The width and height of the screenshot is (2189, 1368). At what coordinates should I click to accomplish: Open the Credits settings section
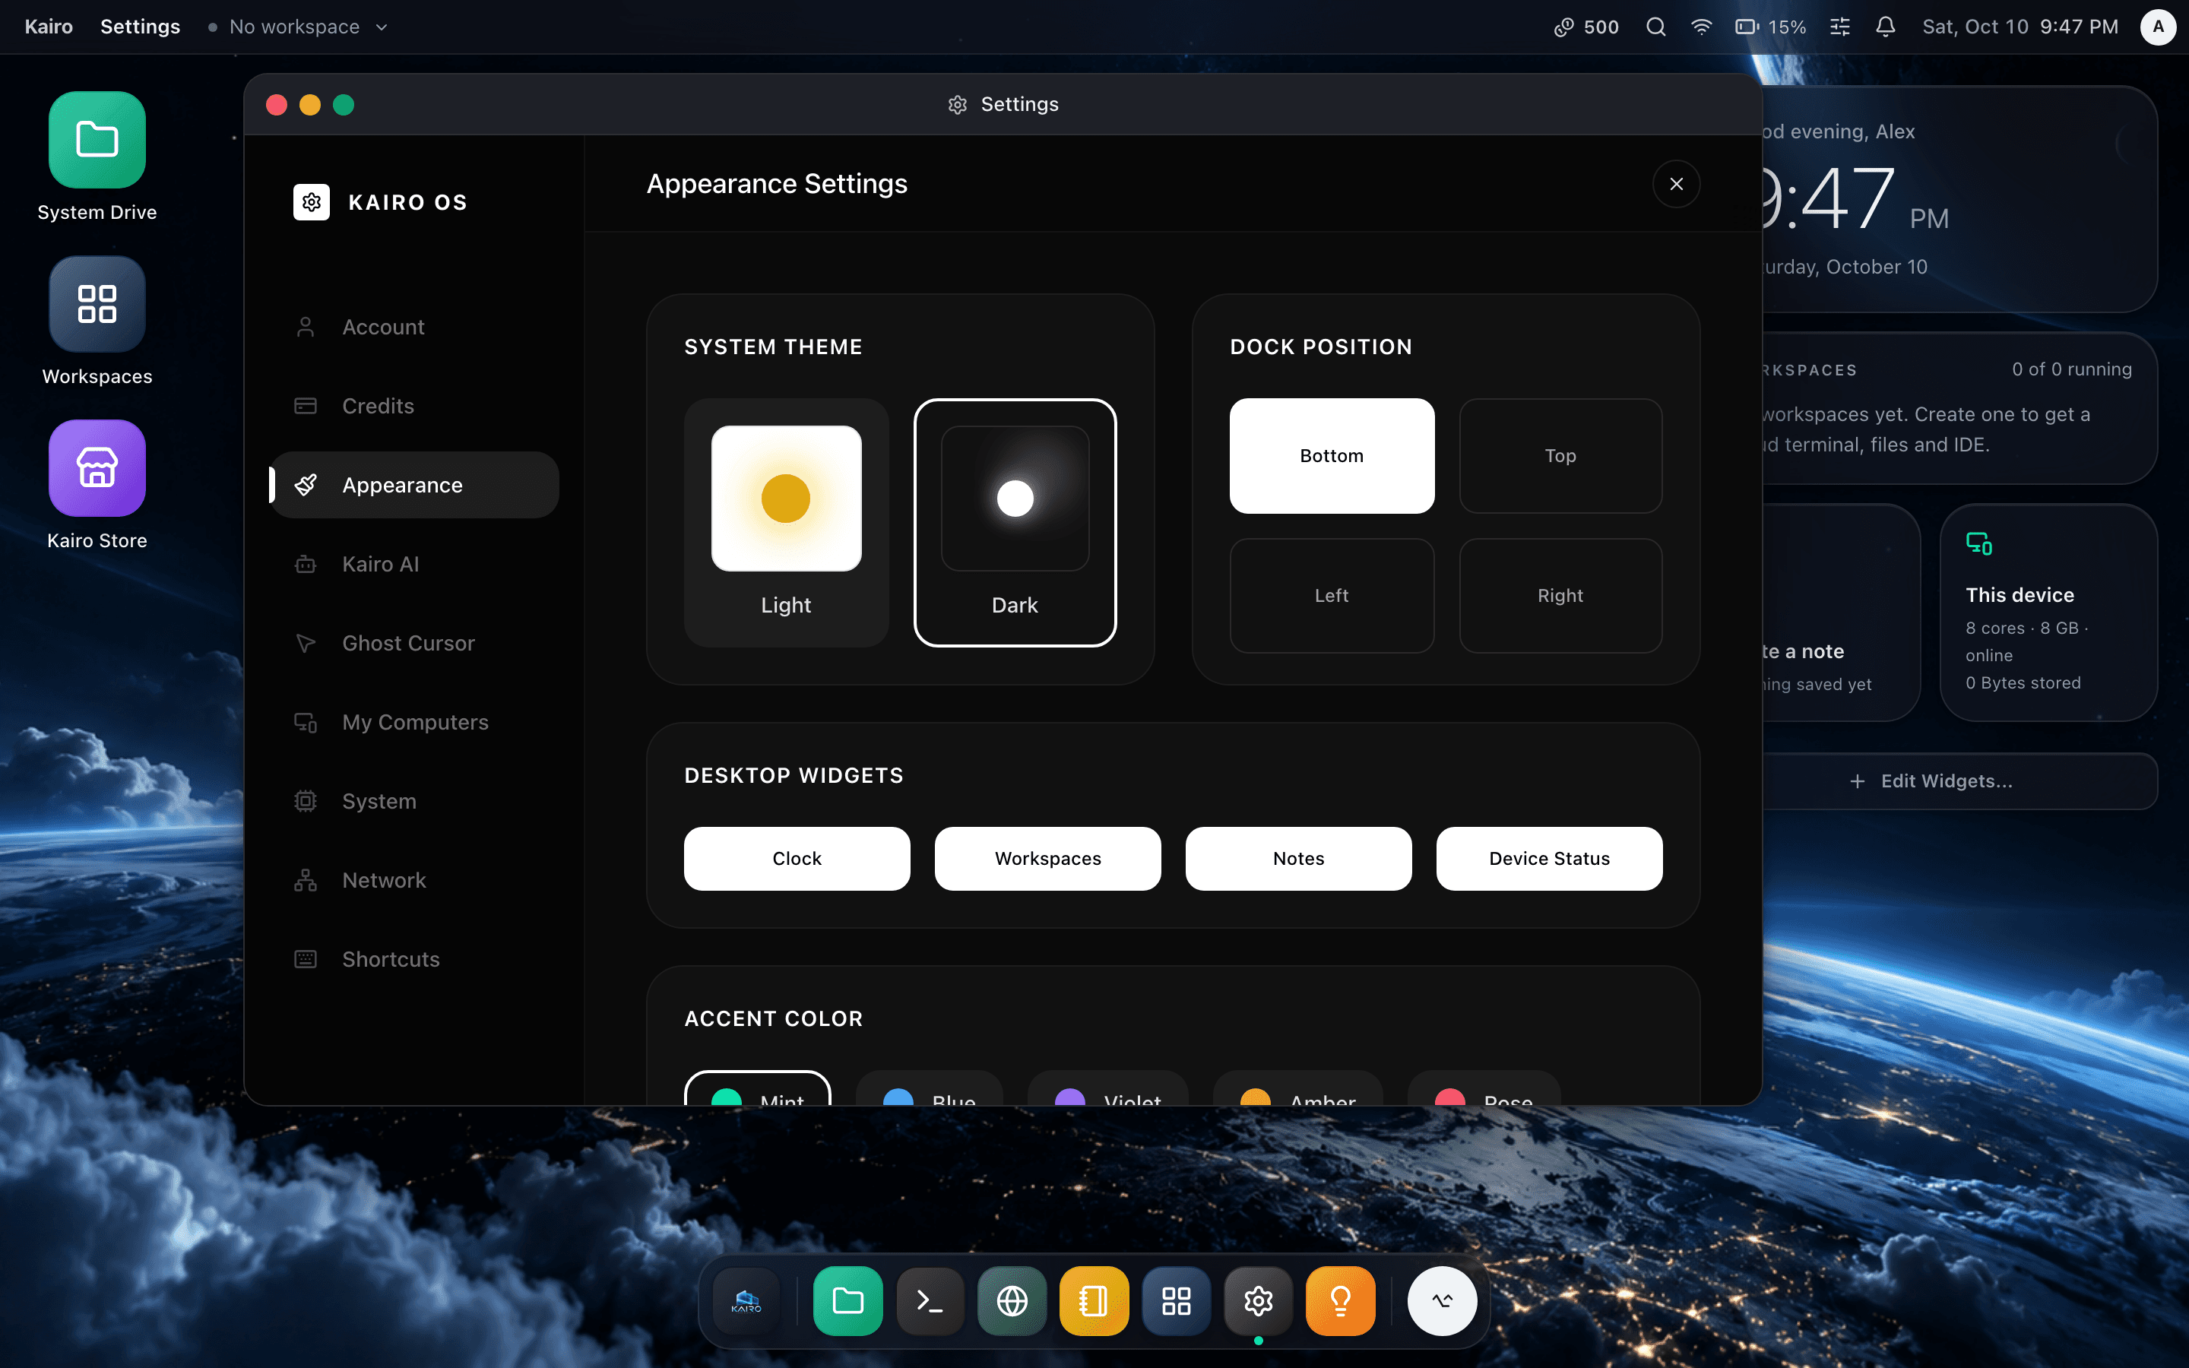[x=414, y=407]
